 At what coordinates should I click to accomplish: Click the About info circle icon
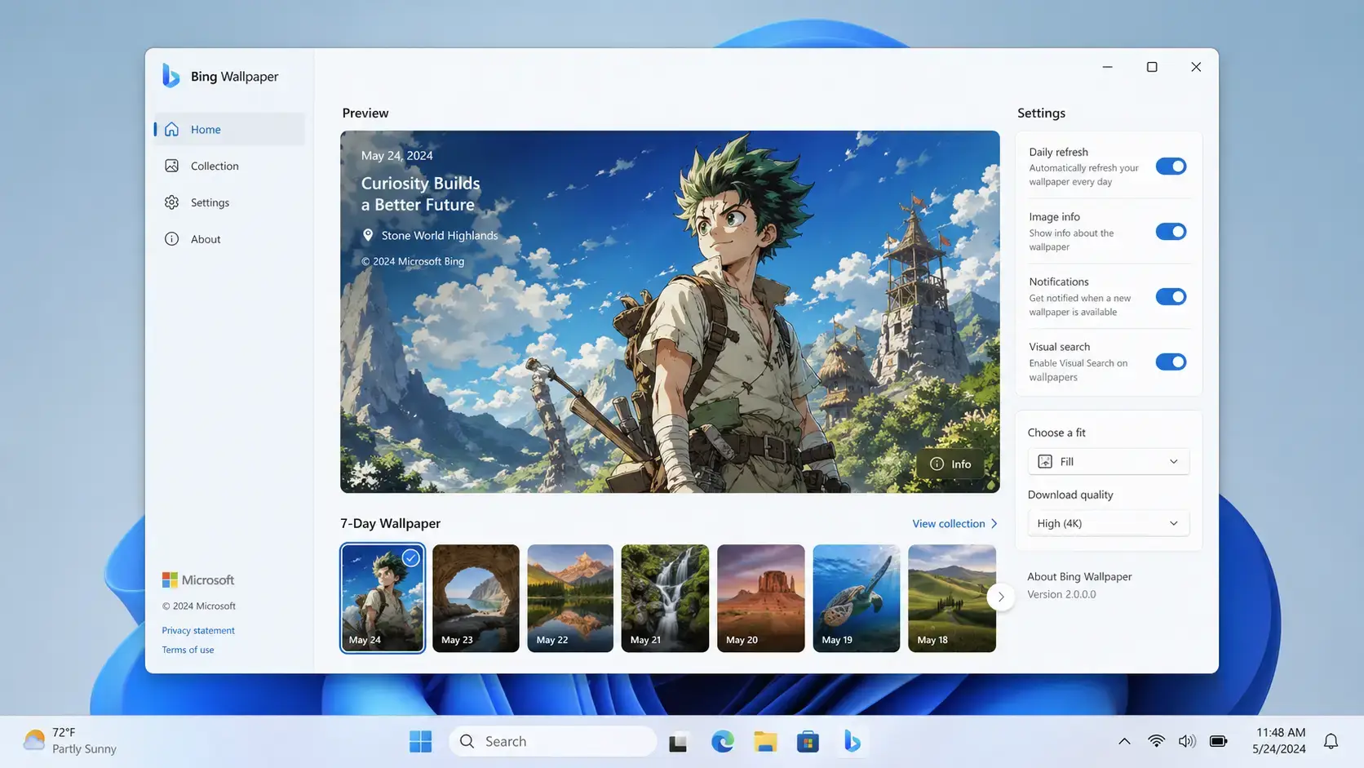171,239
